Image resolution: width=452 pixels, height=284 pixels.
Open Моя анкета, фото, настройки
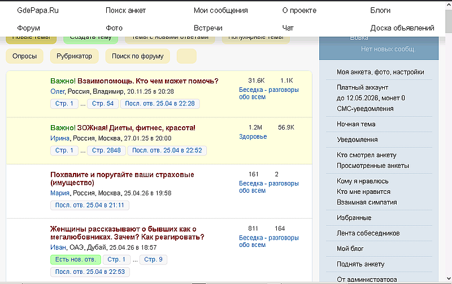click(x=380, y=72)
